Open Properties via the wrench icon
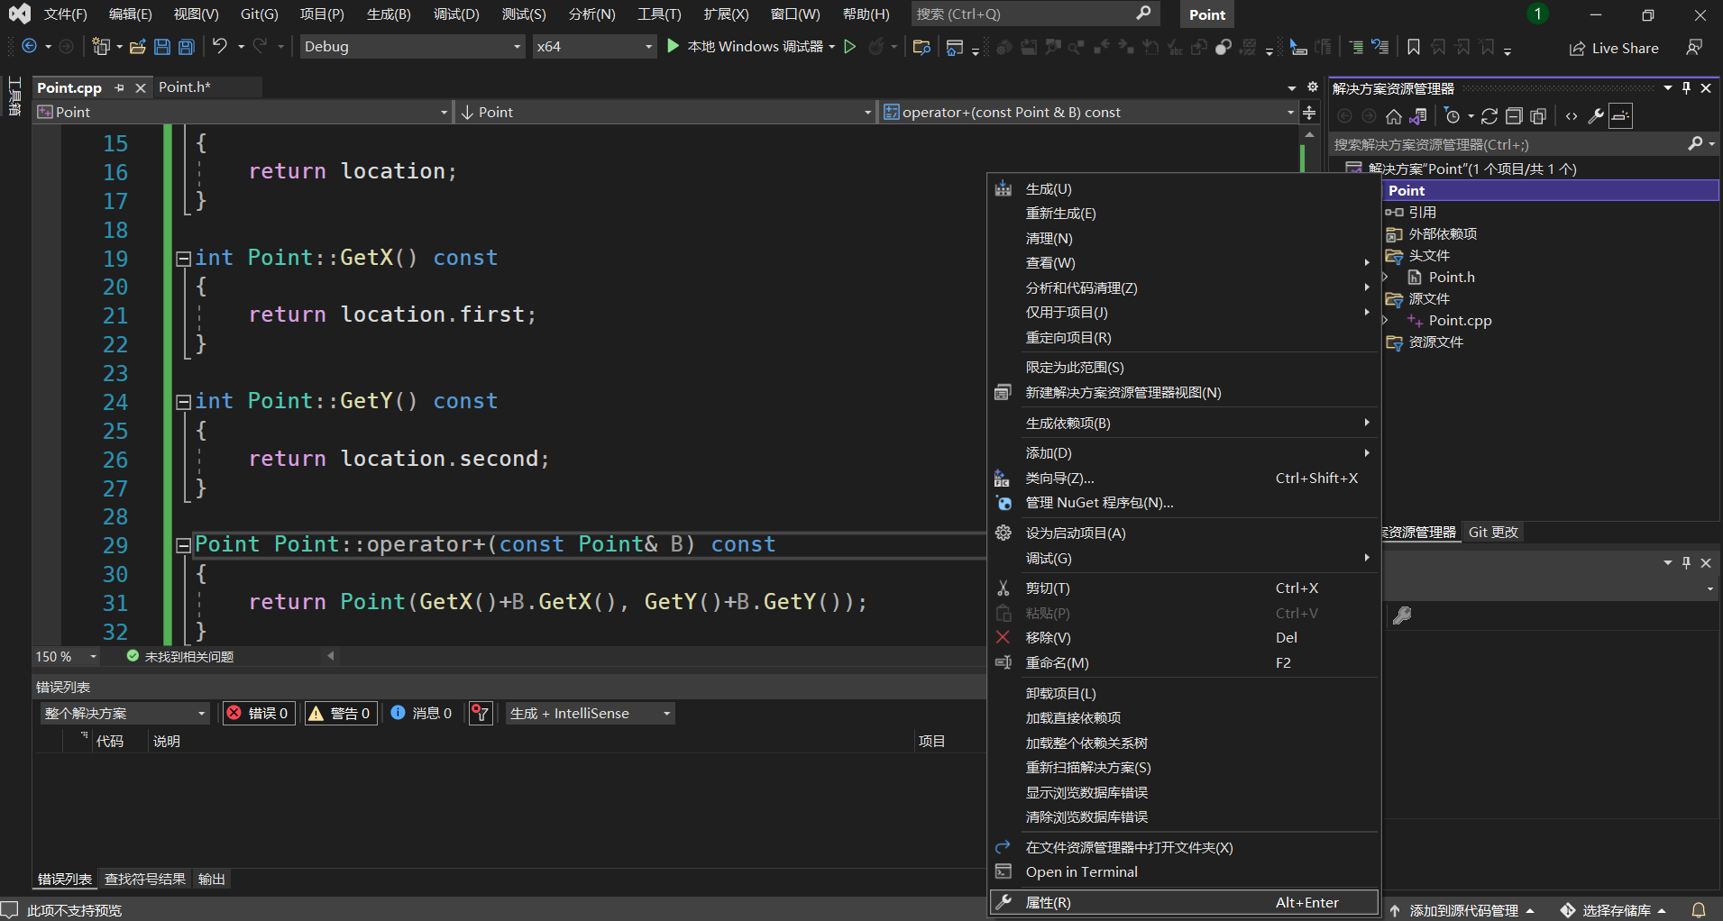 1596,115
